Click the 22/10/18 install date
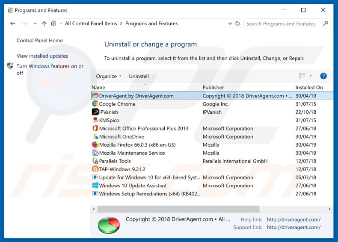Screen dimensions: 338x242 click(305, 112)
